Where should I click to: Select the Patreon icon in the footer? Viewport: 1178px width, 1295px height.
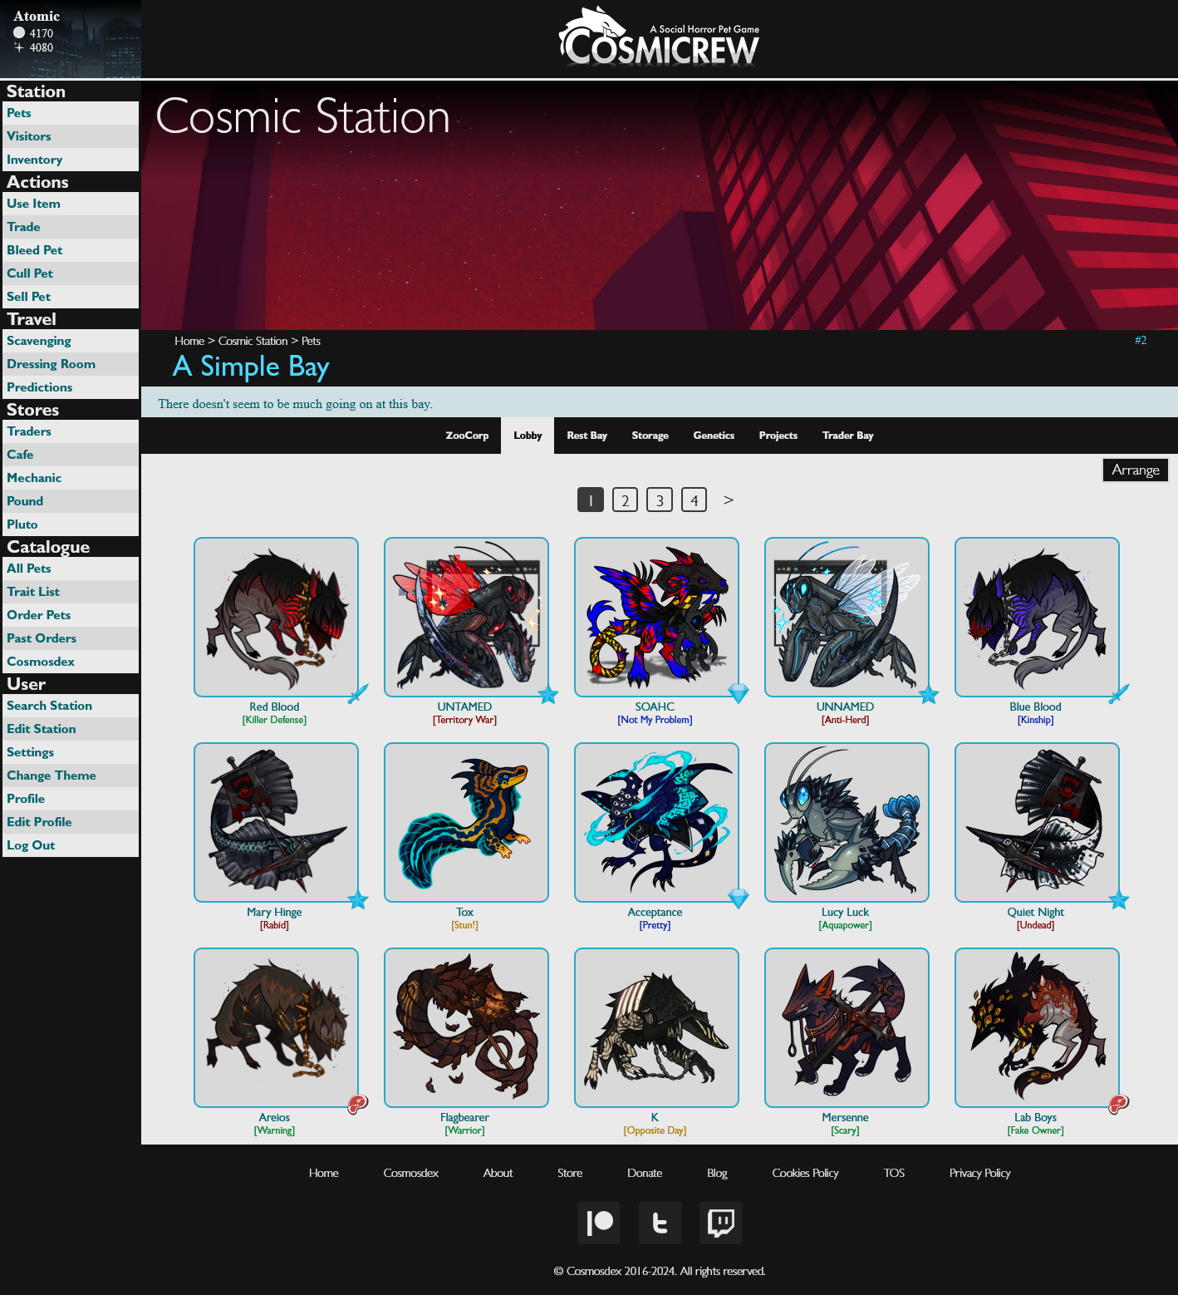tap(599, 1223)
